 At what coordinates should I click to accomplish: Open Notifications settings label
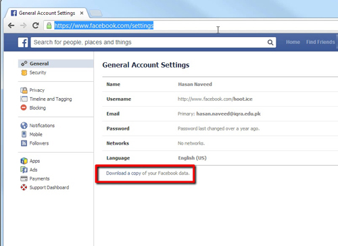point(42,126)
